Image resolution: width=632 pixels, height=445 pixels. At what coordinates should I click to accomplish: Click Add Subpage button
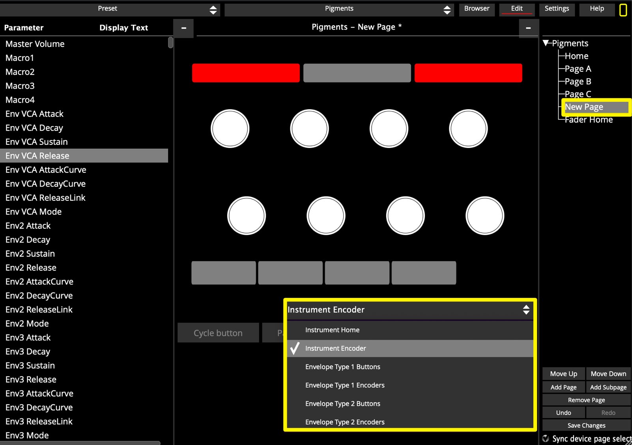point(608,387)
